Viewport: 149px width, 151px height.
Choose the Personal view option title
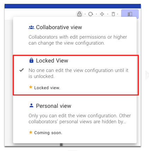click(x=54, y=106)
